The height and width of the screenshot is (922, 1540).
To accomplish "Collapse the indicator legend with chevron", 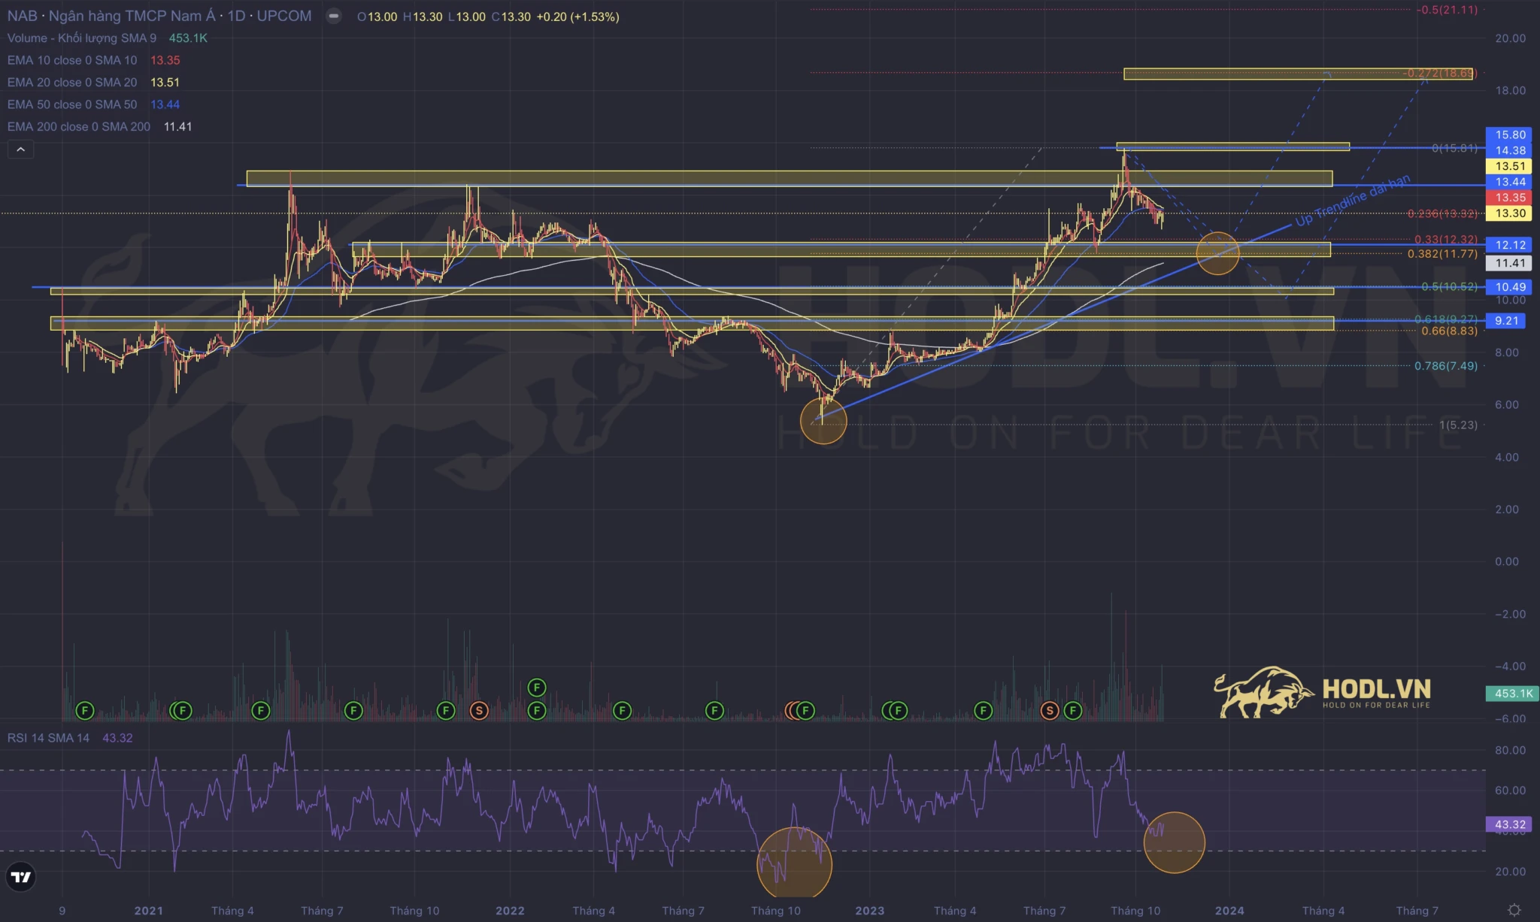I will 20,150.
